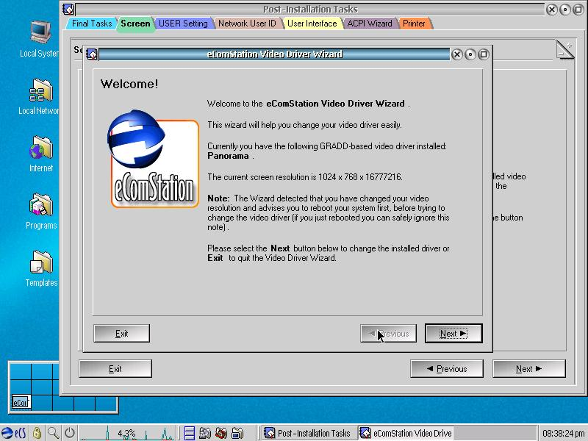The image size is (588, 441).
Task: Switch to the User Interface tab
Action: [x=312, y=24]
